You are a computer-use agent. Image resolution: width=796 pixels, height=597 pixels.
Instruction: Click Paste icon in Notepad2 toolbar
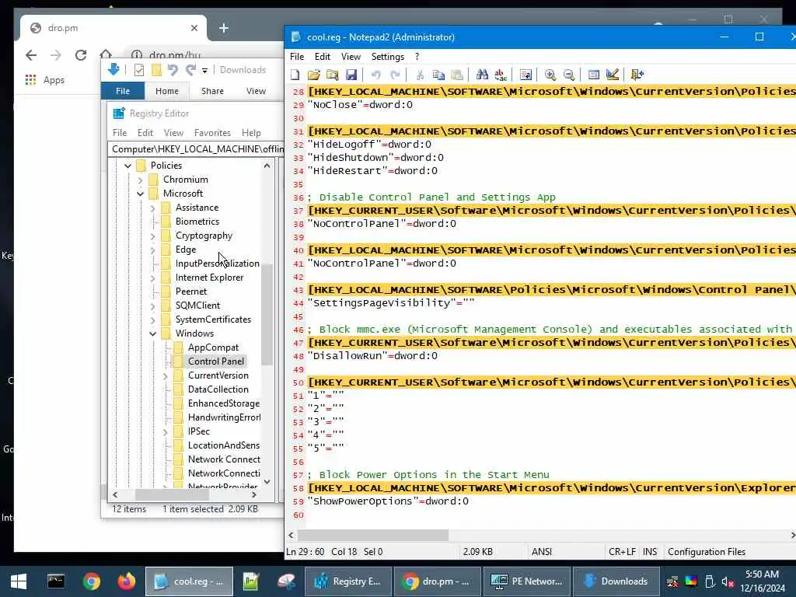click(457, 75)
